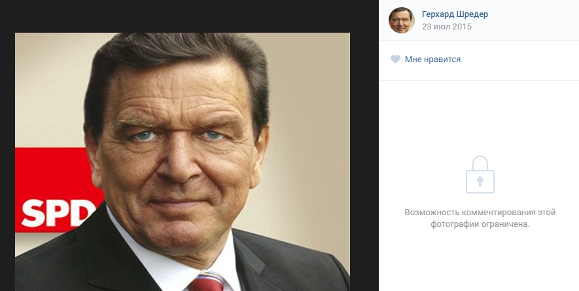Click the heart like icon
The height and width of the screenshot is (291, 579).
(x=395, y=60)
